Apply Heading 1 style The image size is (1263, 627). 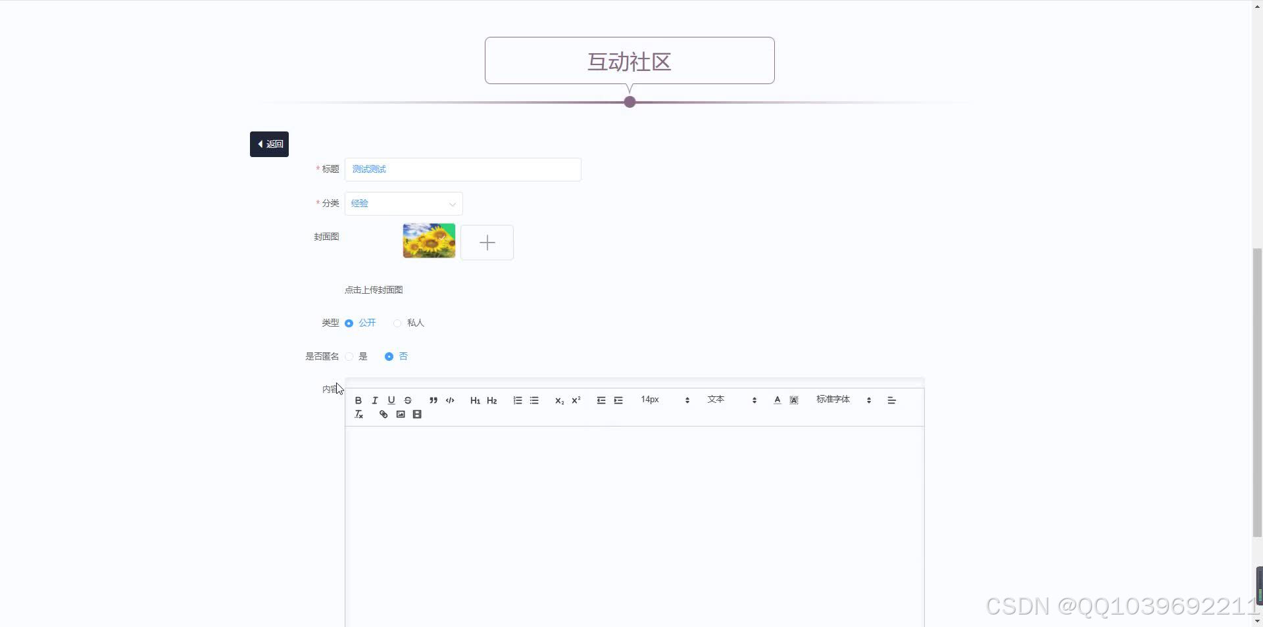click(x=475, y=400)
